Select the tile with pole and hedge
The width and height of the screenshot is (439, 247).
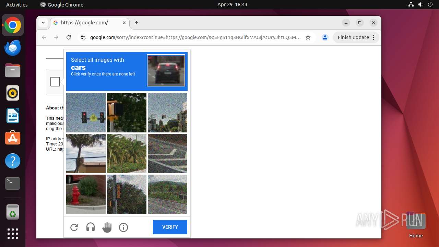127,194
